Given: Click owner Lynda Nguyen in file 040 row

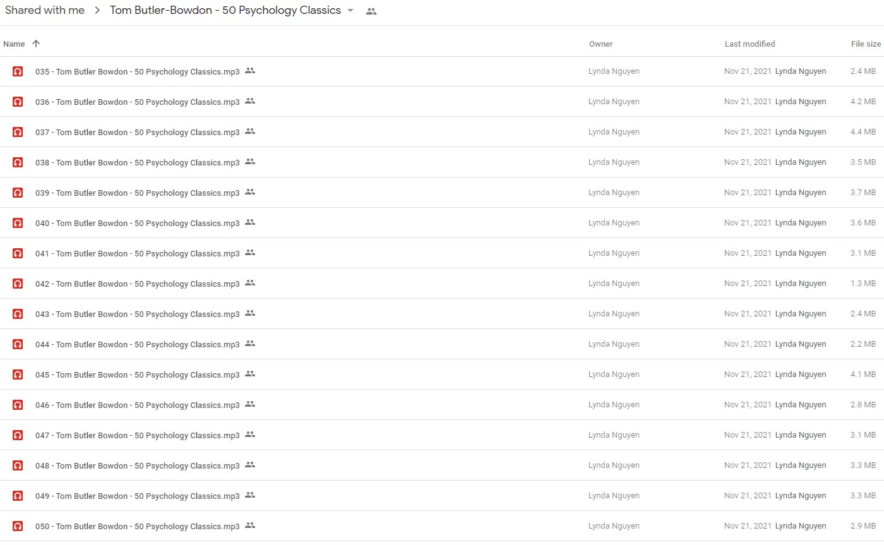Looking at the screenshot, I should [614, 223].
